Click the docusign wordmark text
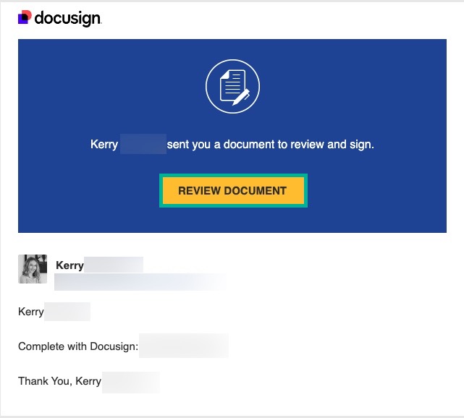This screenshot has height=418, width=464. 67,18
